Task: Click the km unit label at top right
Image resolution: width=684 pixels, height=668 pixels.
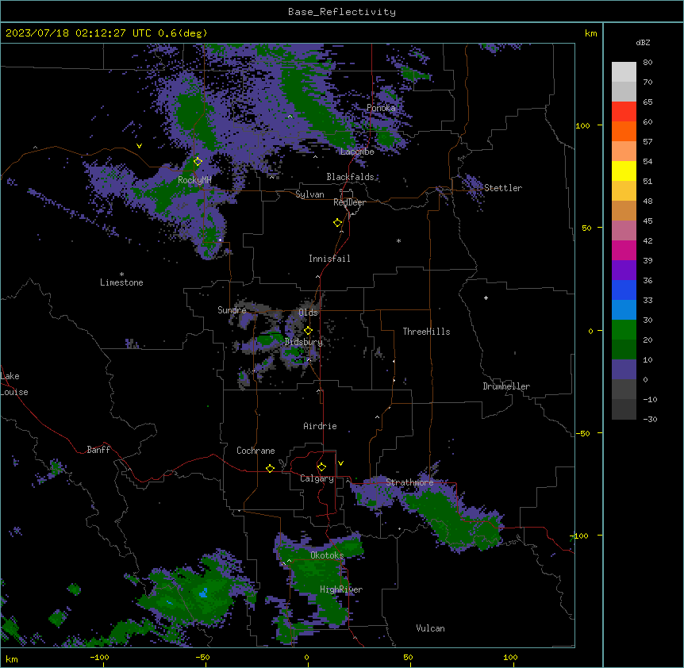Action: point(590,33)
